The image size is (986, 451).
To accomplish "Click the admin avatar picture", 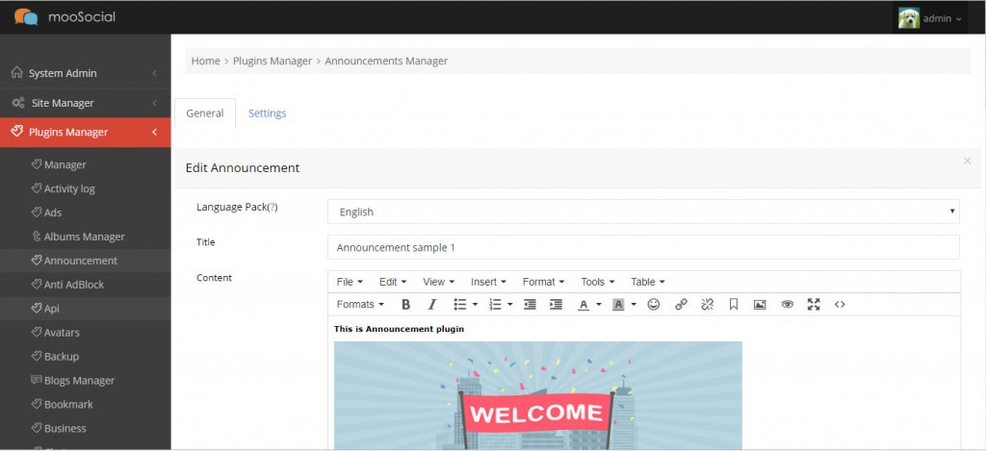I will coord(909,18).
